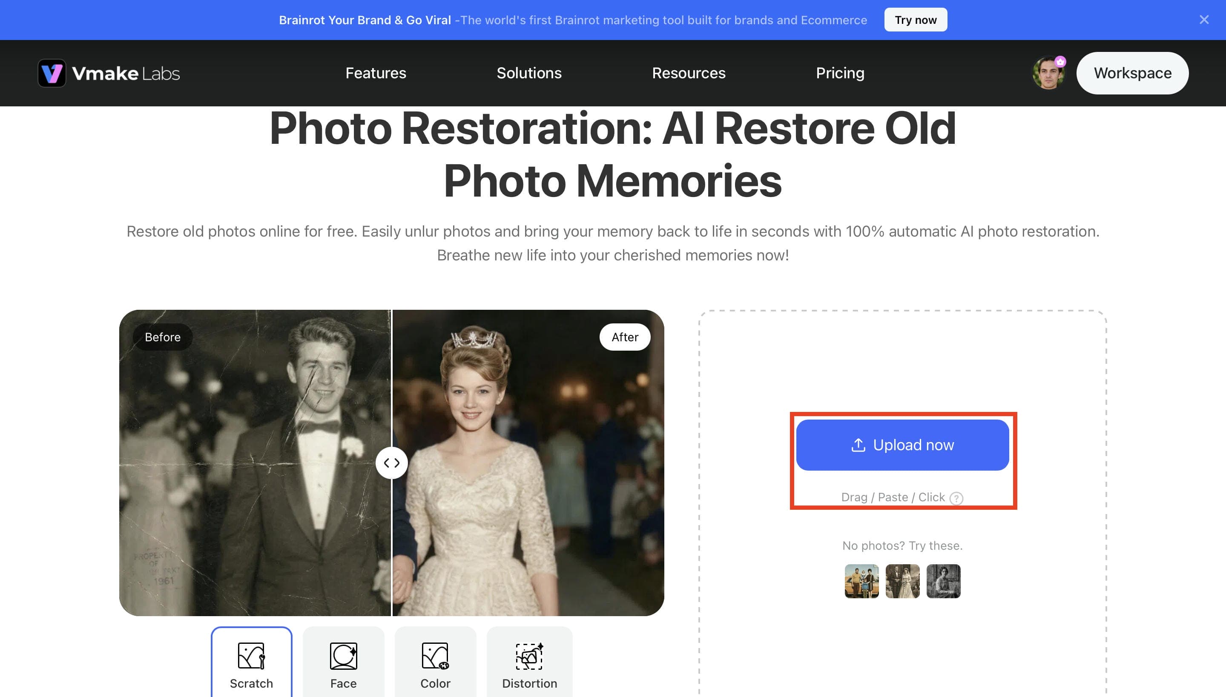Open the user profile avatar
The image size is (1226, 697).
pos(1048,73)
